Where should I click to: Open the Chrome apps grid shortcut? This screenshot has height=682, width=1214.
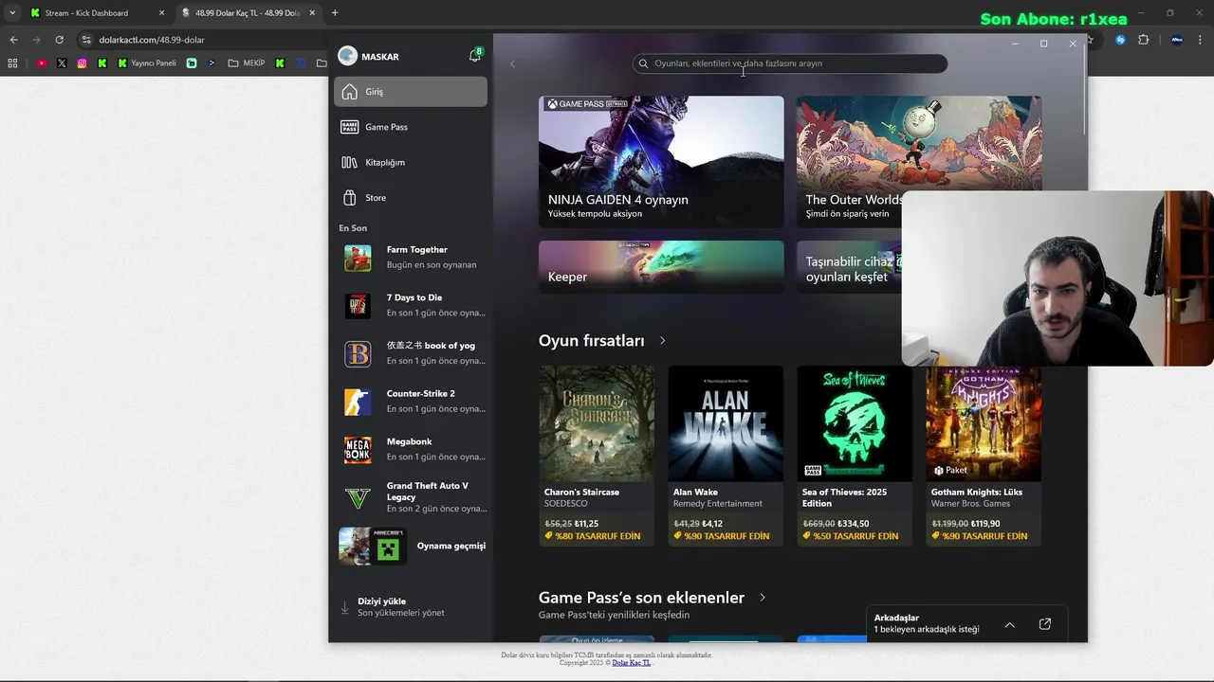coord(12,63)
